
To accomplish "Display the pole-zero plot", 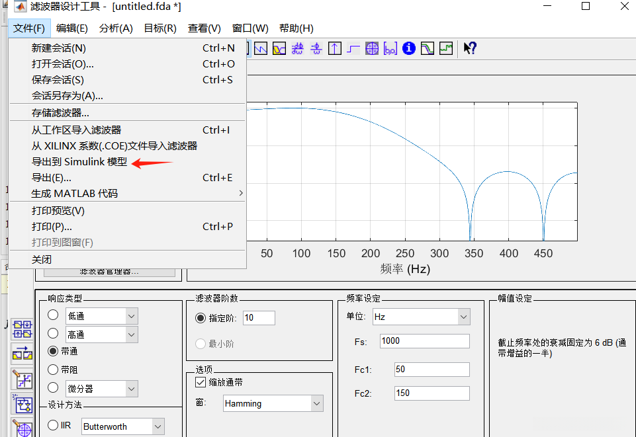I will point(372,49).
